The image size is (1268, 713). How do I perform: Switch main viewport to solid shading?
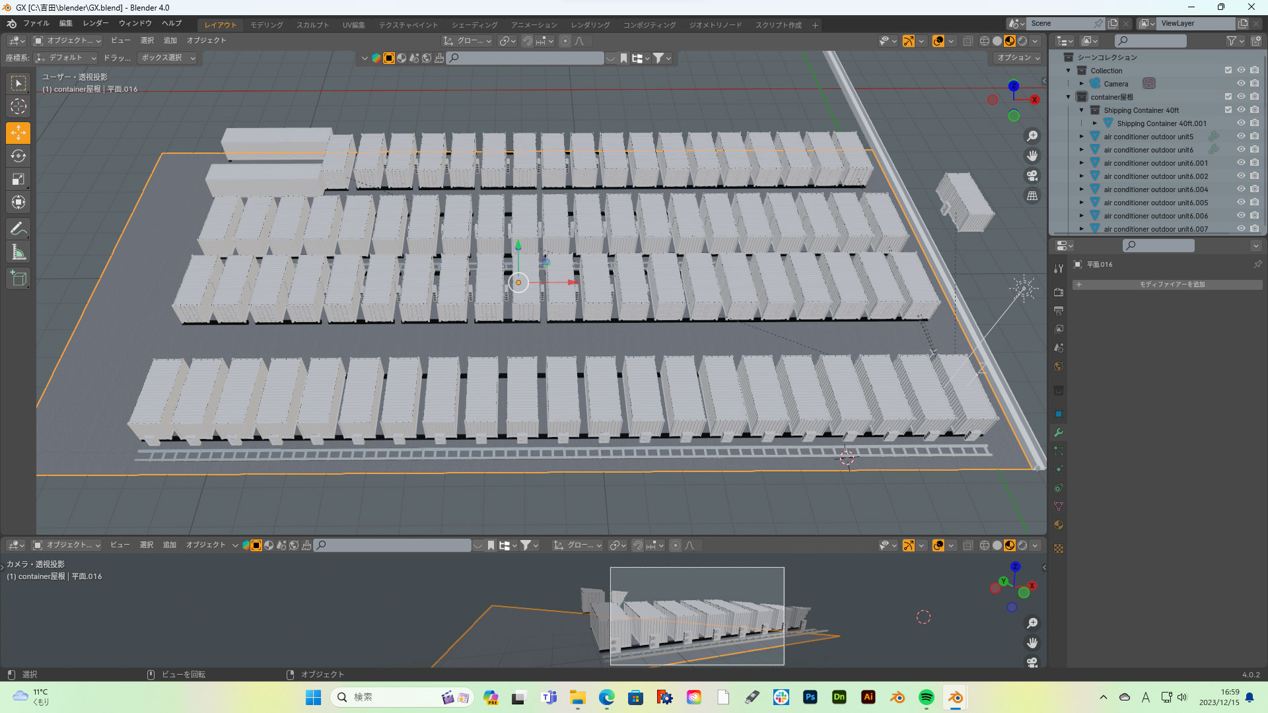[x=997, y=41]
